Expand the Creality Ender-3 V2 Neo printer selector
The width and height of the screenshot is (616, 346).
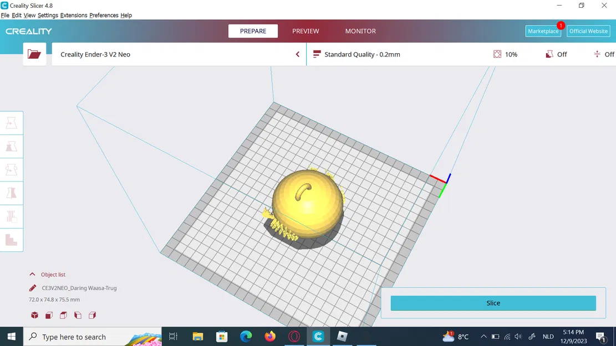[x=179, y=54]
